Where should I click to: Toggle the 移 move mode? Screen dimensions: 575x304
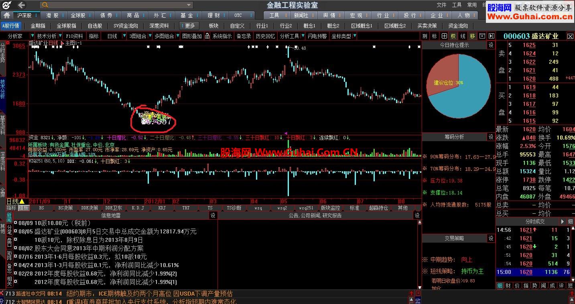point(473,36)
